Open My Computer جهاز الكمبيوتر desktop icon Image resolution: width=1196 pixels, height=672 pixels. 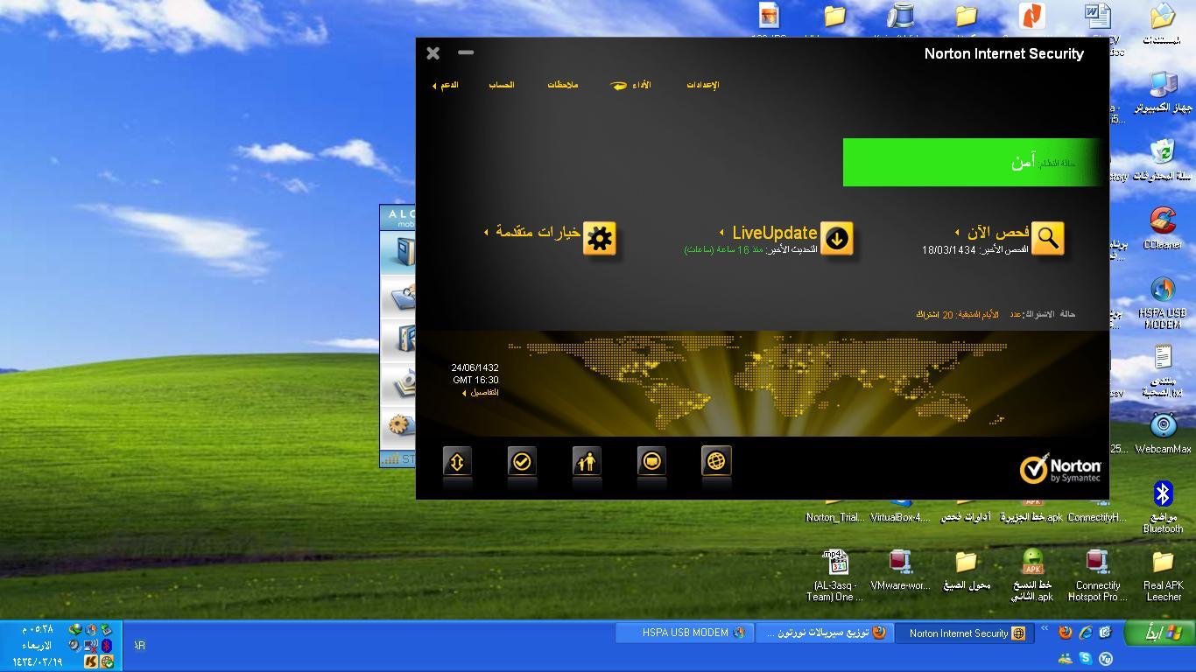(x=1163, y=92)
